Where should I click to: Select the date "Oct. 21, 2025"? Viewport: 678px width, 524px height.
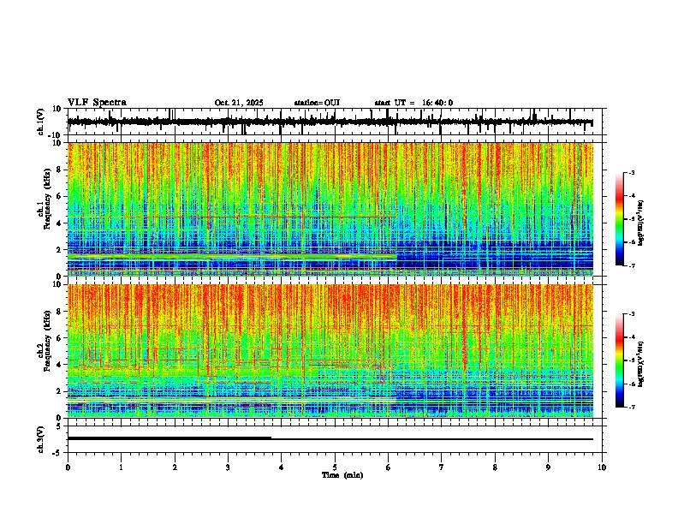(239, 103)
